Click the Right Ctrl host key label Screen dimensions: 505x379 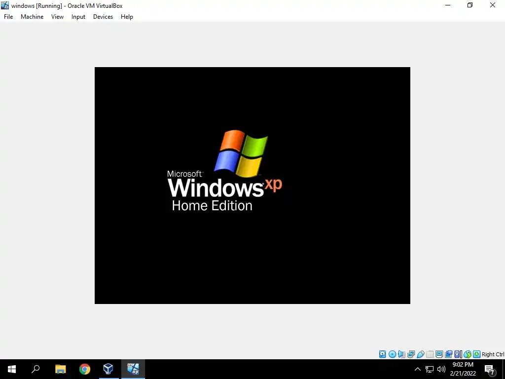click(x=493, y=354)
